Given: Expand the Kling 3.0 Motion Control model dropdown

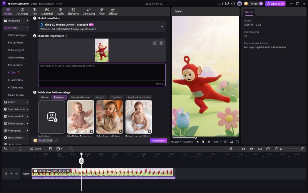Looking at the screenshot, I should pyautogui.click(x=162, y=27).
